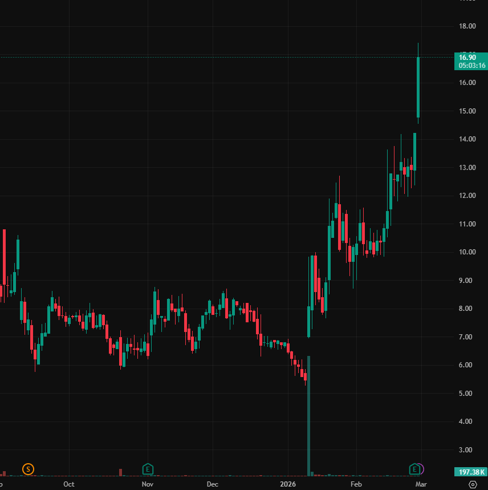Screen dimensions: 488x490
Task: Click the orange S split marker icon
Action: 28,469
